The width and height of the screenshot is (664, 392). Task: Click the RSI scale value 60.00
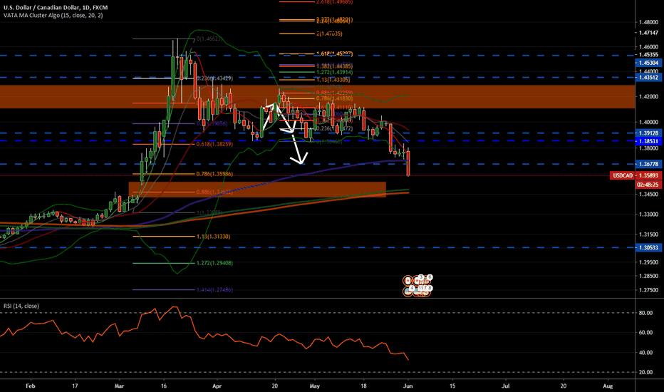coord(645,333)
